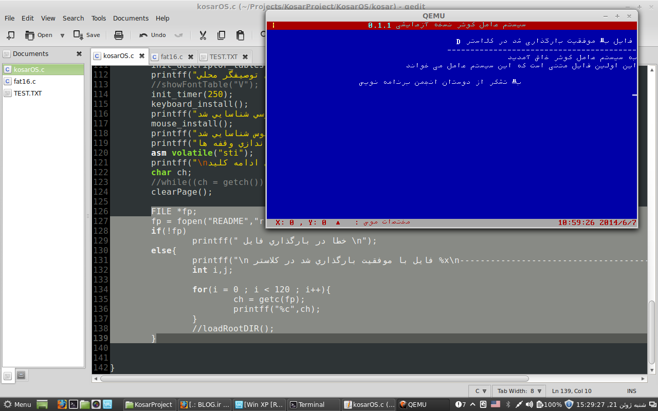Close the TEST.TXT tab
Viewport: 658px width, 411px height.
pyautogui.click(x=245, y=57)
